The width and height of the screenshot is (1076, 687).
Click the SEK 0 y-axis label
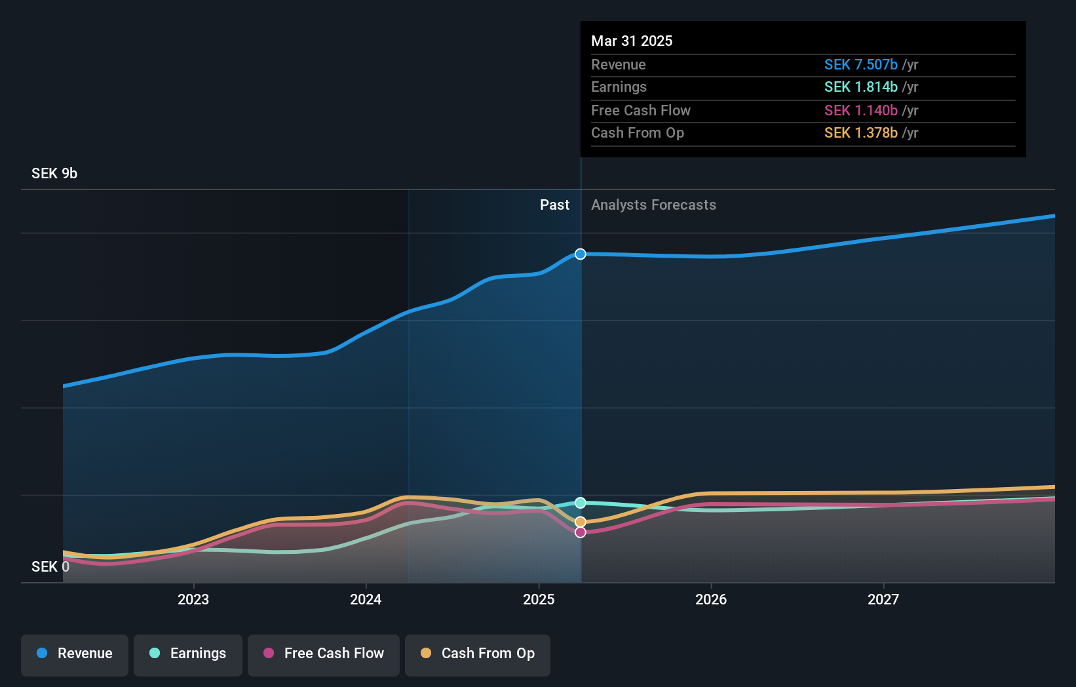[50, 566]
